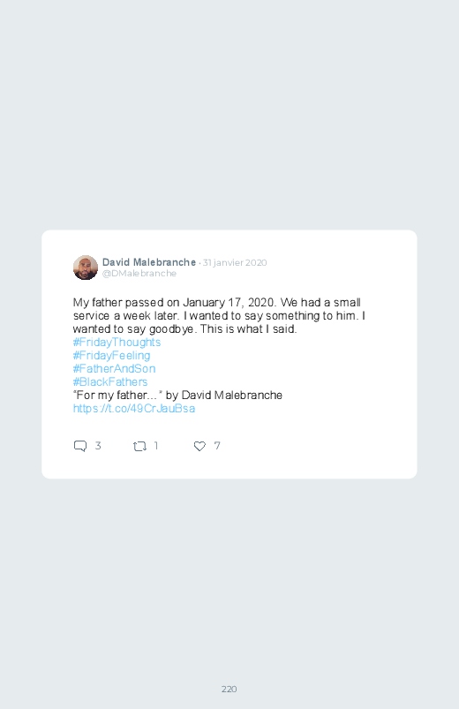This screenshot has width=459, height=709.
Task: Click the reply speech bubble icon
Action: click(x=80, y=446)
